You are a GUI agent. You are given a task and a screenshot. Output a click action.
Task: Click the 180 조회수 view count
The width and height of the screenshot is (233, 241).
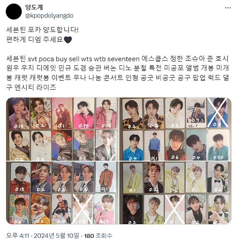(x=98, y=236)
